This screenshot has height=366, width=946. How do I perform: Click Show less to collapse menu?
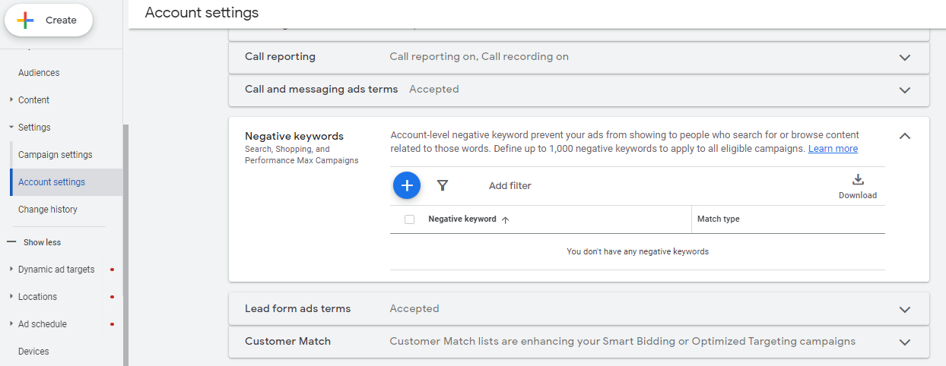pyautogui.click(x=42, y=242)
